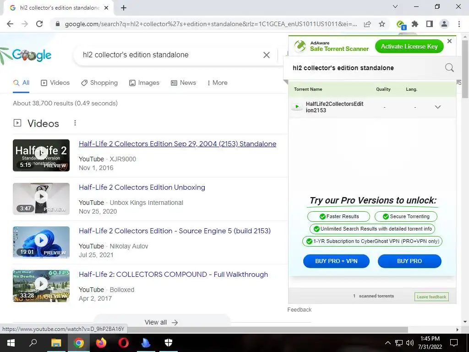This screenshot has height=352, width=469.
Task: Expand the HalfLife2CollectorsEdition2153 torrent row
Action: pyautogui.click(x=437, y=107)
